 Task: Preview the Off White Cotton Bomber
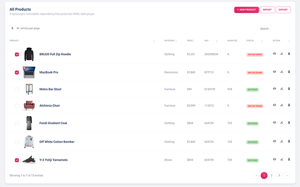pos(274,141)
